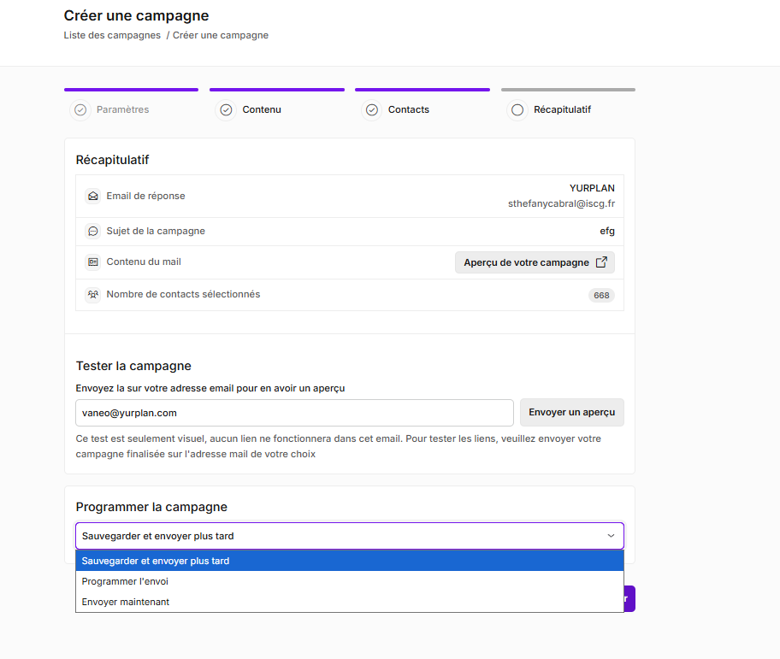Click the external link icon in Aperçu button
The width and height of the screenshot is (780, 659).
pos(601,262)
